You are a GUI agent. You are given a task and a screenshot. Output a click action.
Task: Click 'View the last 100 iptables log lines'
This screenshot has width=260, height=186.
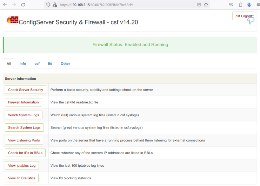click(77, 165)
